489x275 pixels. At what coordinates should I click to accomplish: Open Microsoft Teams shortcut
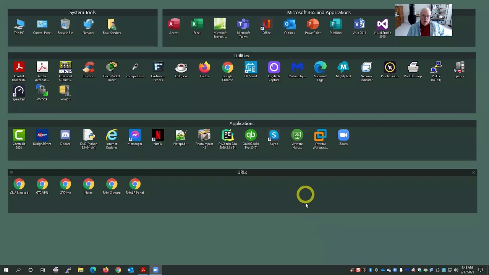[x=243, y=29]
